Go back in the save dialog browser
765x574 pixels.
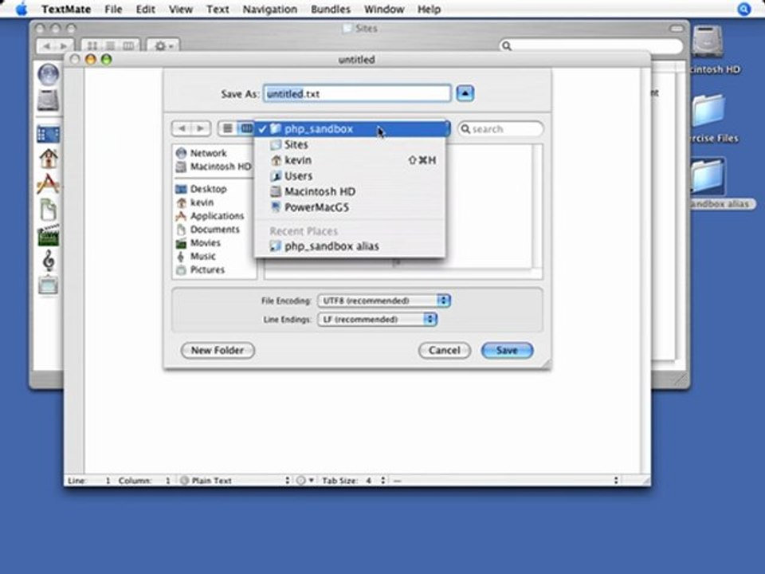182,128
